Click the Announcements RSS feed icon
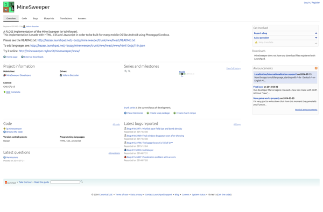This screenshot has height=212, width=323. click(316, 68)
